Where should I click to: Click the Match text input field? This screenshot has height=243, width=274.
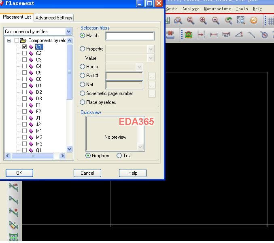[x=130, y=36]
